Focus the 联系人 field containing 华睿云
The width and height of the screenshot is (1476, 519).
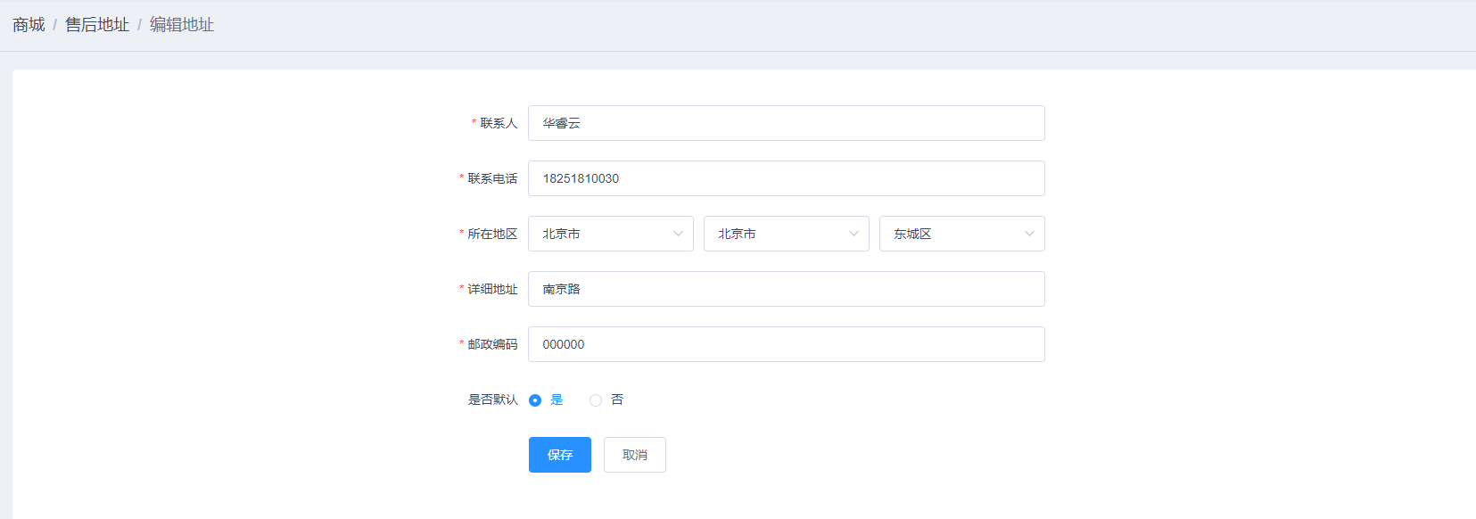tap(786, 123)
